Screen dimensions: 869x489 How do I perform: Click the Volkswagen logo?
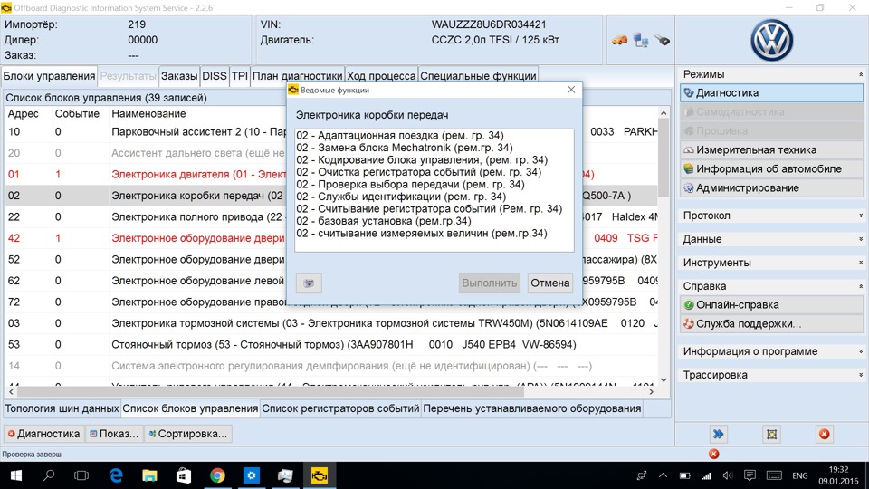(x=772, y=41)
